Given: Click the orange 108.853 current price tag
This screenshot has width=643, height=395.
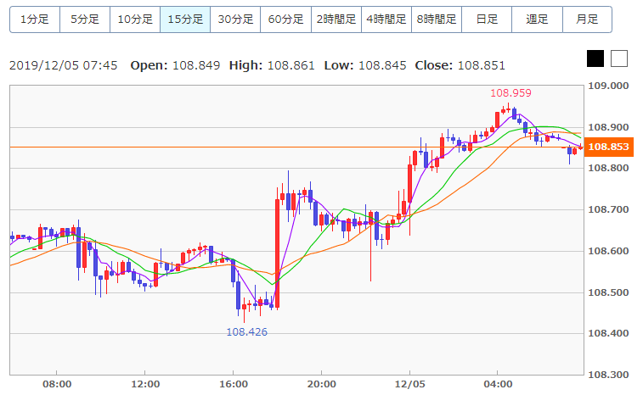Looking at the screenshot, I should coord(608,147).
